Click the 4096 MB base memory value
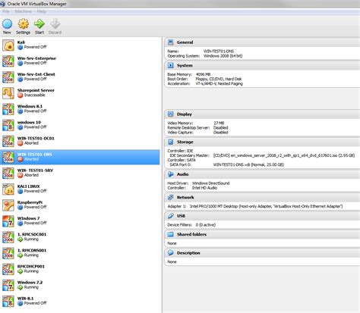This screenshot has width=360, height=313. coord(203,74)
